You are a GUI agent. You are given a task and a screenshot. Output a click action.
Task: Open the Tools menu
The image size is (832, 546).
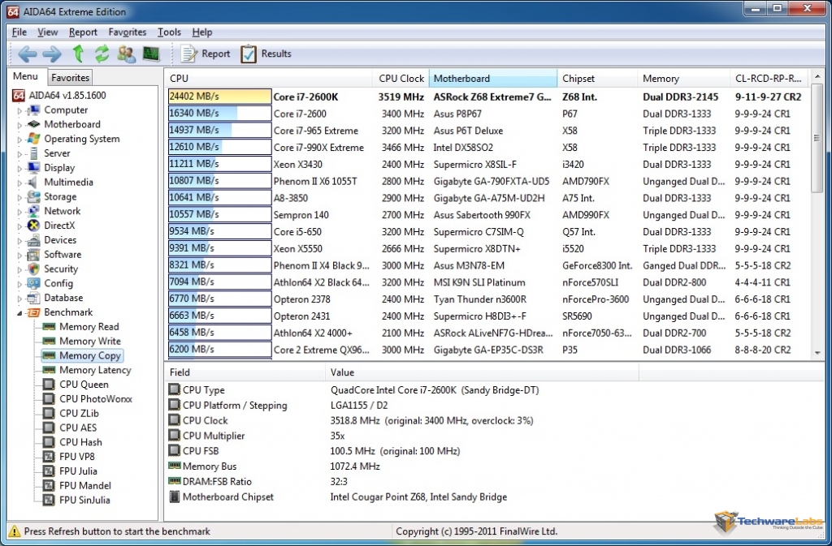(169, 32)
